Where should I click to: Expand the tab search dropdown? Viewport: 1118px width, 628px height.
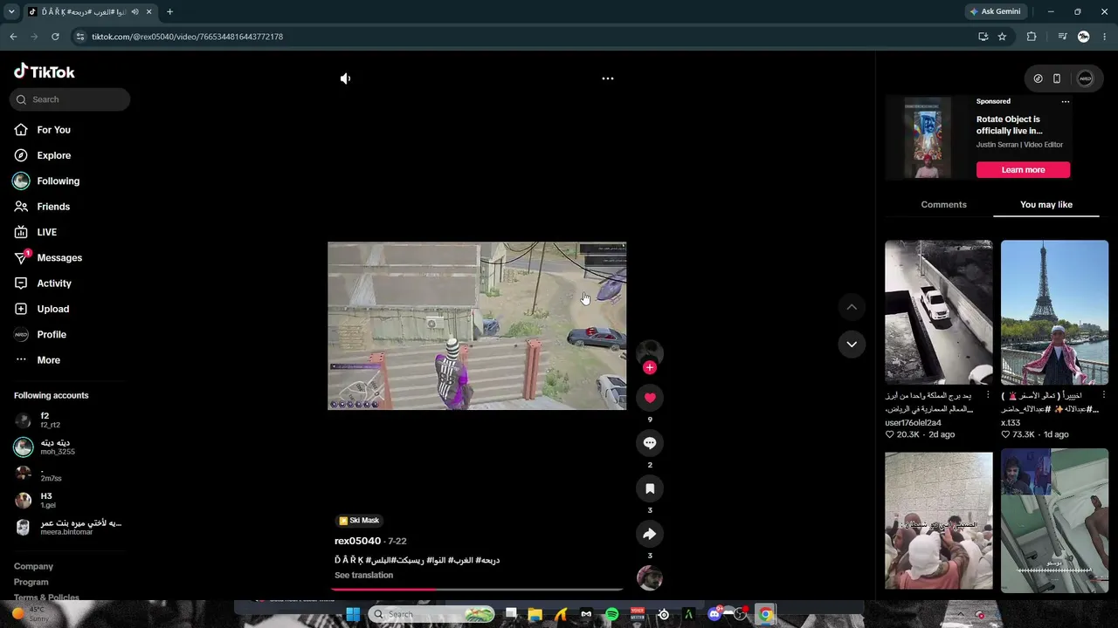coord(10,11)
